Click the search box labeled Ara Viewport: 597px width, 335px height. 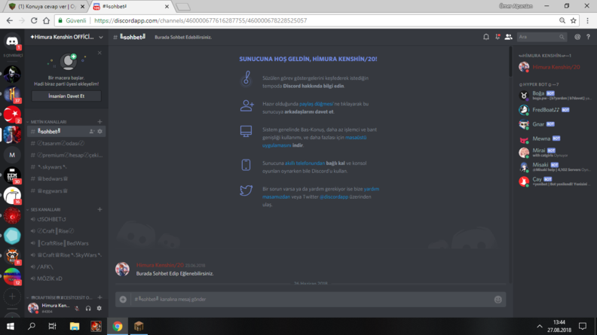542,37
